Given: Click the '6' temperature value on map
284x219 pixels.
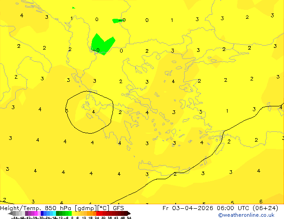Looking at the screenshot, I should coord(261,202).
